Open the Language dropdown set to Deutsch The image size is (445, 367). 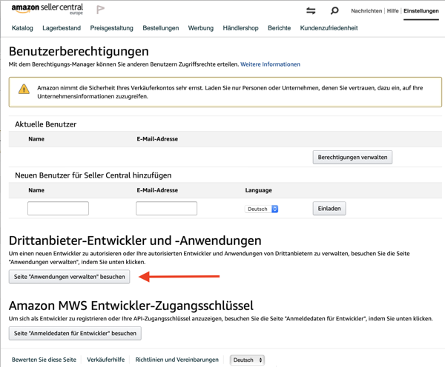point(261,209)
